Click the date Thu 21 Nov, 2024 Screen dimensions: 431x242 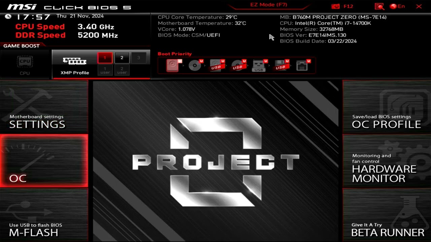80,16
